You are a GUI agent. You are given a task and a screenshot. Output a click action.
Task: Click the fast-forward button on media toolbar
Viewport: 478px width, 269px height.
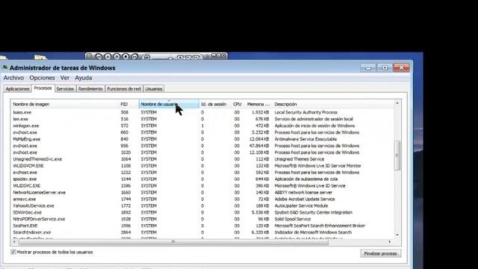coord(134,57)
